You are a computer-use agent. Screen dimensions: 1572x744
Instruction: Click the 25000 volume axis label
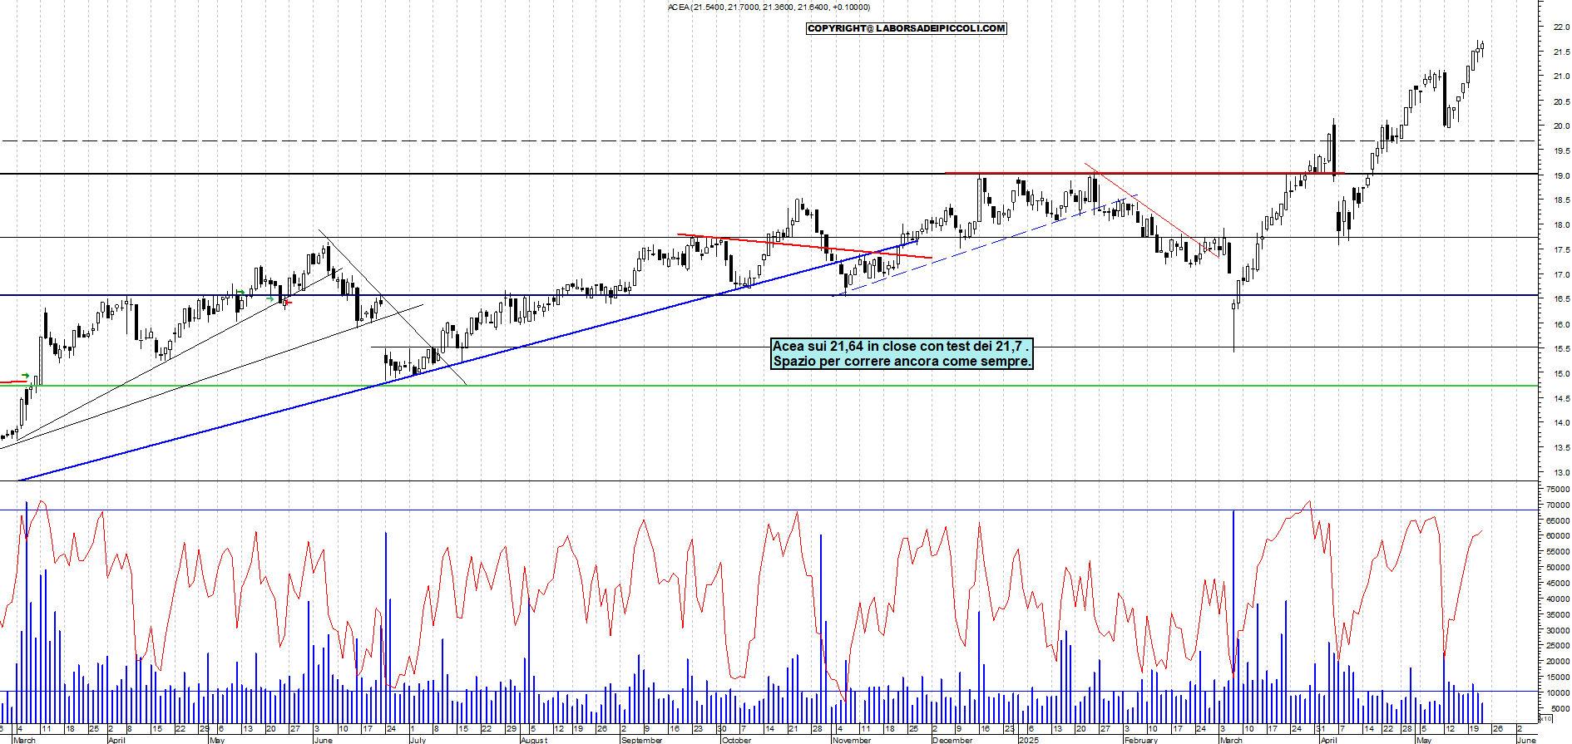(x=1558, y=646)
